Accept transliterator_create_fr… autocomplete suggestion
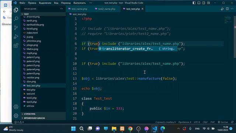 click(138, 49)
